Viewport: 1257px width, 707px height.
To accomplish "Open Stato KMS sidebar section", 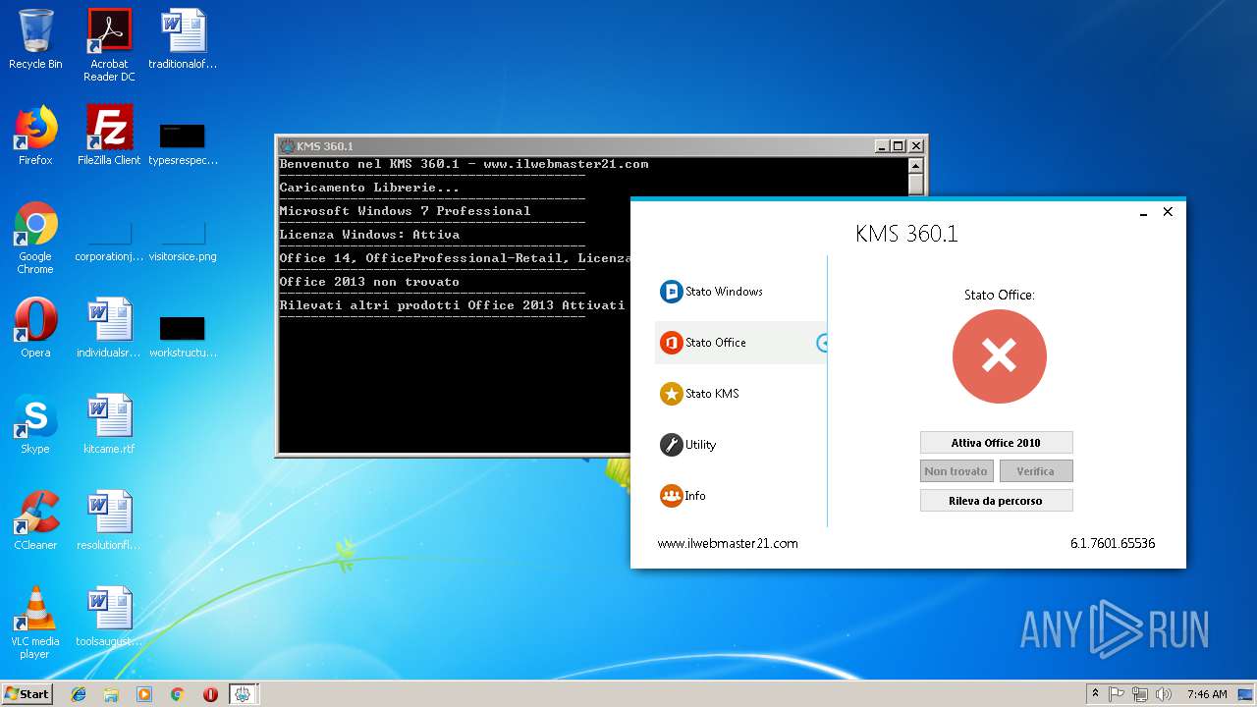I will pos(740,394).
